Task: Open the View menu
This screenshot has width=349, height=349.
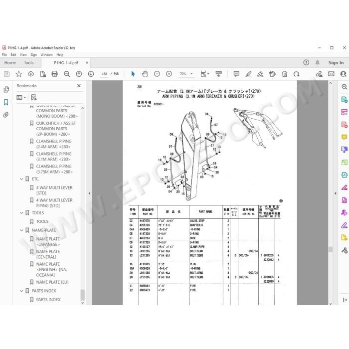Action: [23, 55]
